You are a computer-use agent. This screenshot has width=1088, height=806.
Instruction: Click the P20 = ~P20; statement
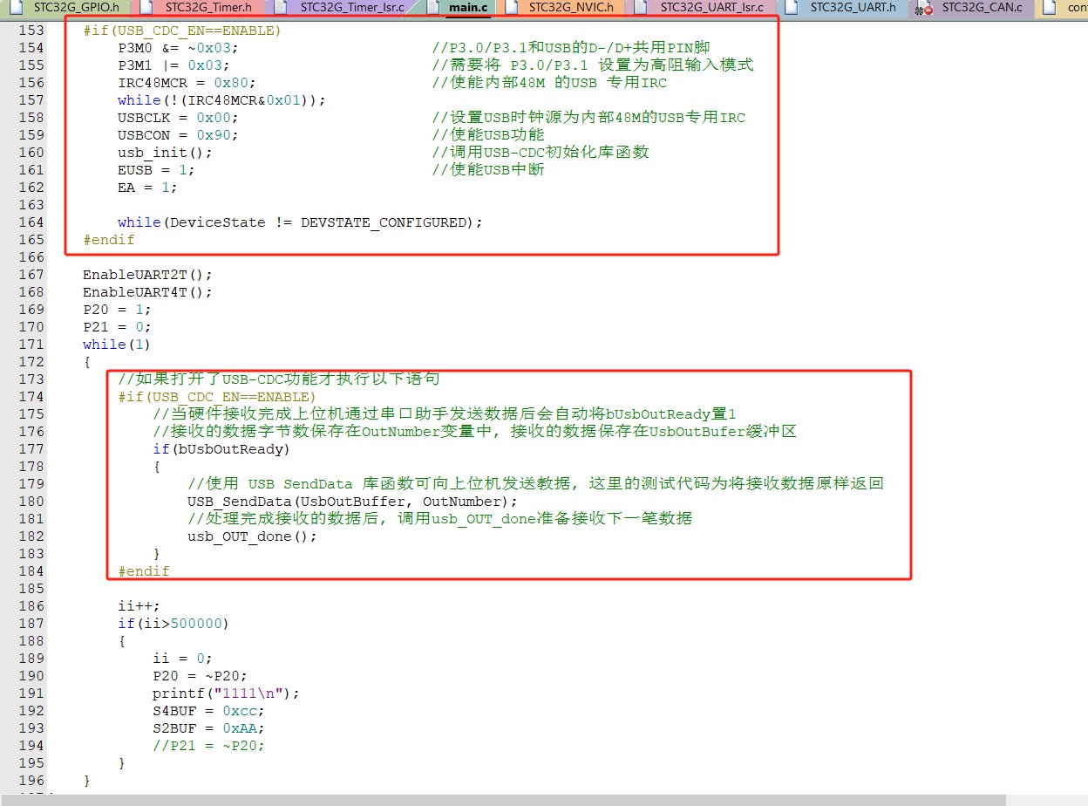pyautogui.click(x=200, y=676)
